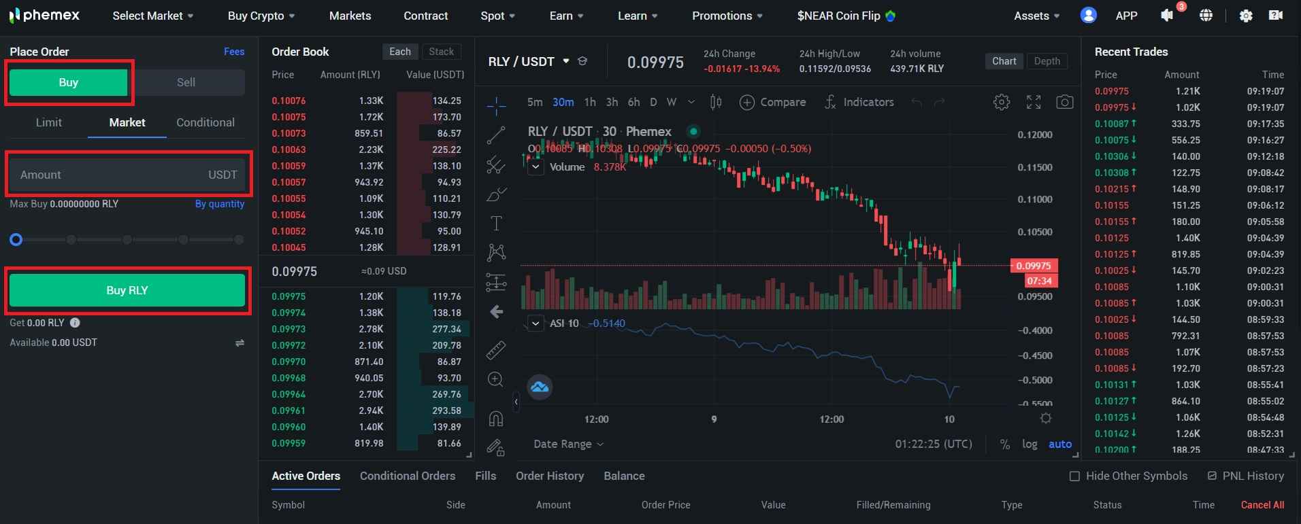The height and width of the screenshot is (524, 1301).
Task: Click the Cancel All link
Action: (x=1262, y=505)
